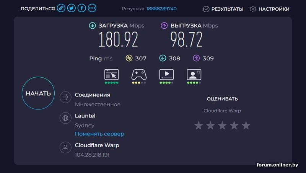The image size is (306, 173).
Task: Open the РЕЗУЛЬТАТЫ page
Action: click(x=223, y=9)
